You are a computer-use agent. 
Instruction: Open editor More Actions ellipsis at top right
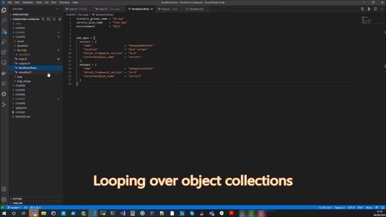click(x=382, y=9)
